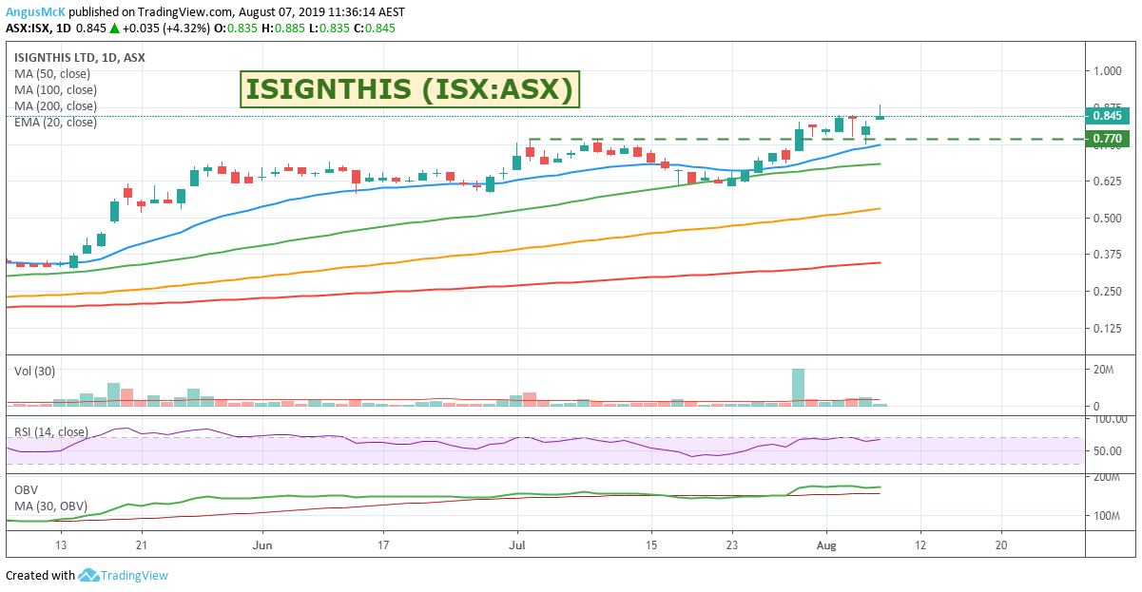Click the Jul date axis label
The height and width of the screenshot is (592, 1142).
point(517,545)
